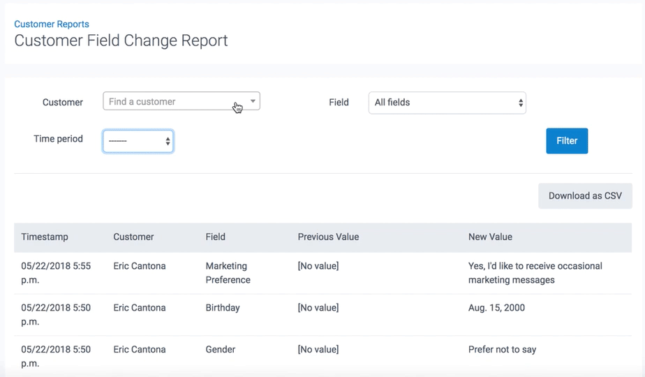Screen dimensions: 645x377
Task: Click the Customer column header in table
Action: [133, 237]
